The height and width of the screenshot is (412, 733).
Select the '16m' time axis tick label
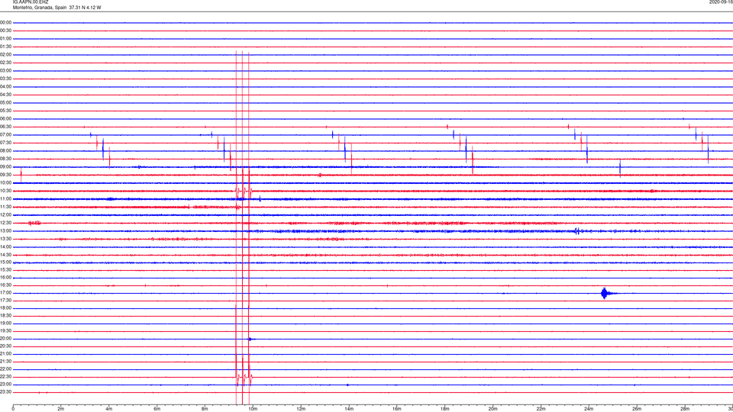397,409
